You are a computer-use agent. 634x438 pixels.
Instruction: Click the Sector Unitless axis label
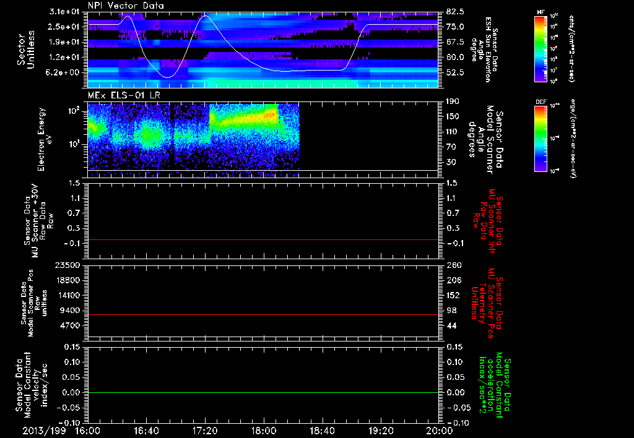tap(26, 49)
